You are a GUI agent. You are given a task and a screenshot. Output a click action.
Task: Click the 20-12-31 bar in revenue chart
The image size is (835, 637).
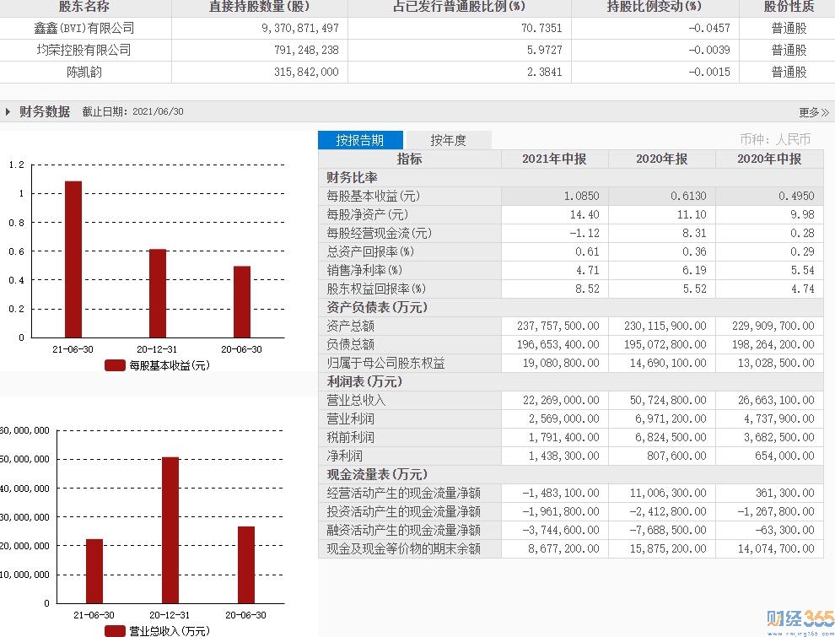[x=170, y=530]
